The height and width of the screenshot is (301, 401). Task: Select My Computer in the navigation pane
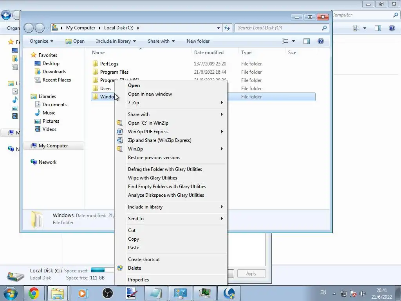coord(53,146)
